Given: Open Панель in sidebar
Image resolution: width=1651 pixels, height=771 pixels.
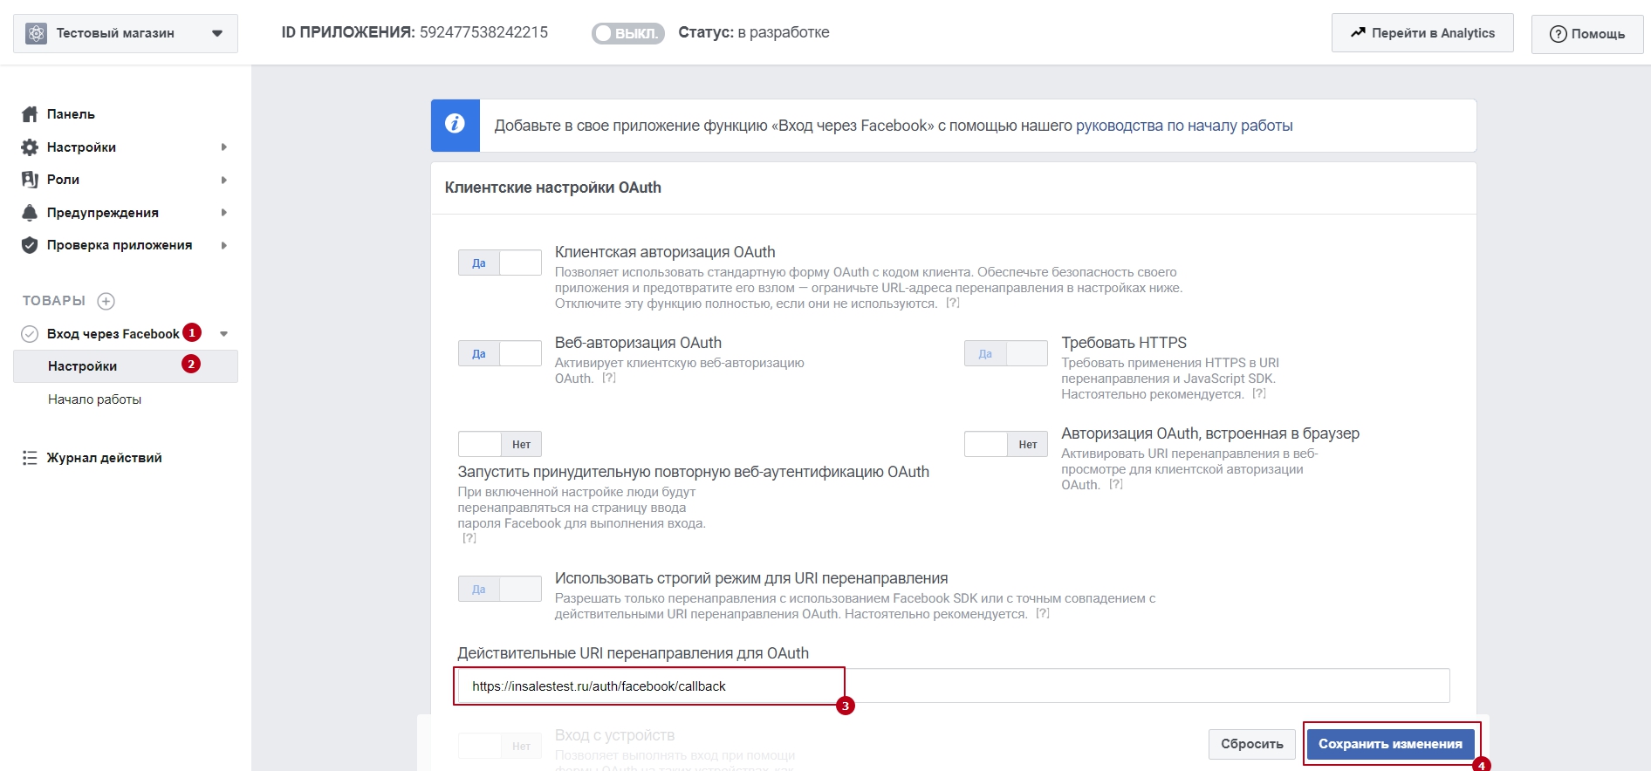Looking at the screenshot, I should [71, 114].
